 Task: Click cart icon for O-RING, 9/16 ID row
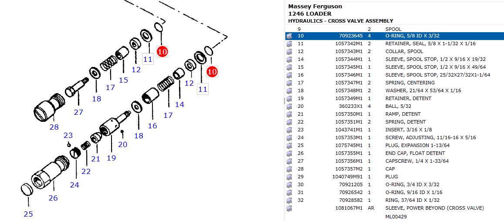289,192
